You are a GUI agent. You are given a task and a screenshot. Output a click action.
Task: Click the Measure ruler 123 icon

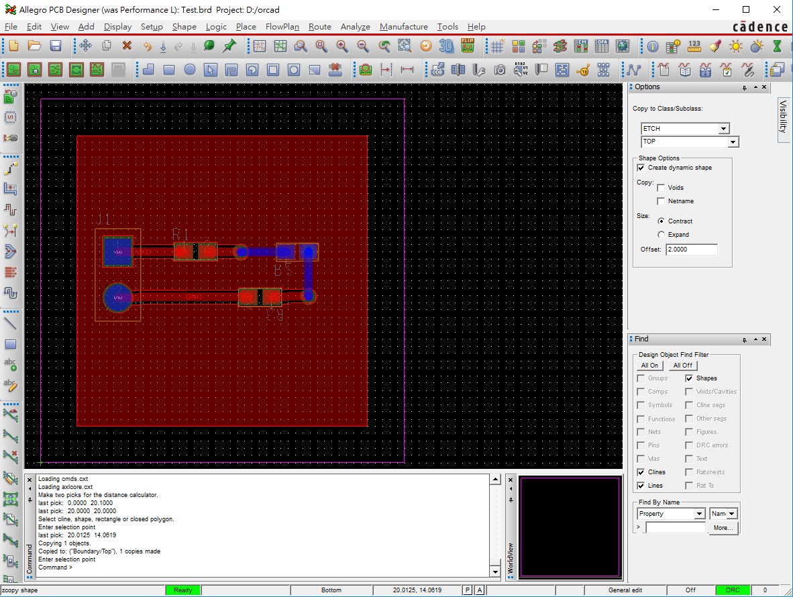point(694,46)
